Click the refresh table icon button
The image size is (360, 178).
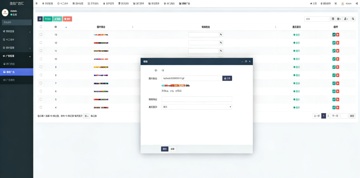[x=40, y=19]
